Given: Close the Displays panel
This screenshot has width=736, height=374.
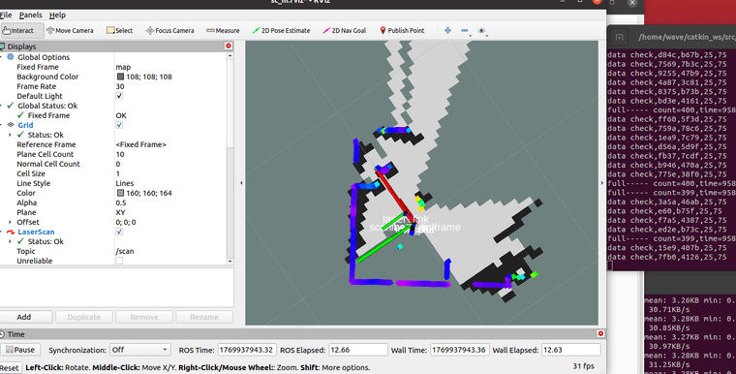Looking at the screenshot, I should pyautogui.click(x=229, y=46).
